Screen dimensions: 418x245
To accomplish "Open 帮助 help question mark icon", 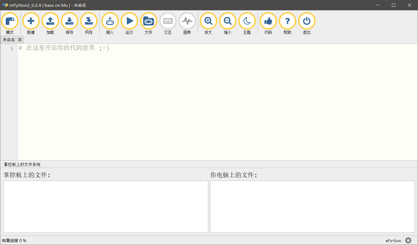I will [x=288, y=21].
